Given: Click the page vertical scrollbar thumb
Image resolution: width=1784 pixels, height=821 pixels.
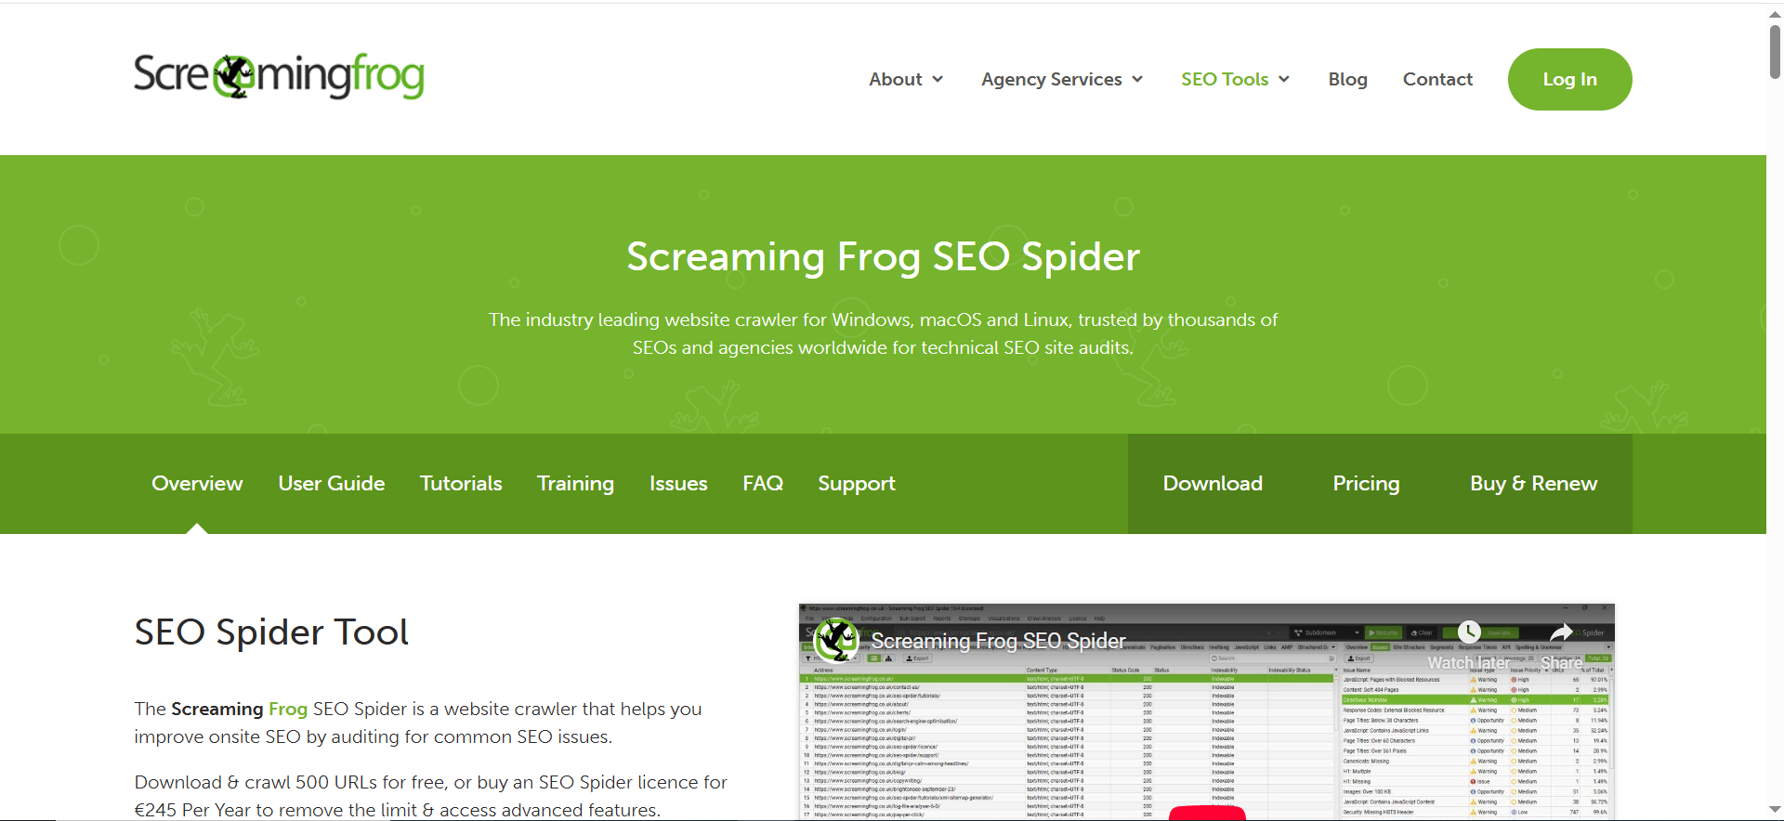Looking at the screenshot, I should pos(1775,52).
